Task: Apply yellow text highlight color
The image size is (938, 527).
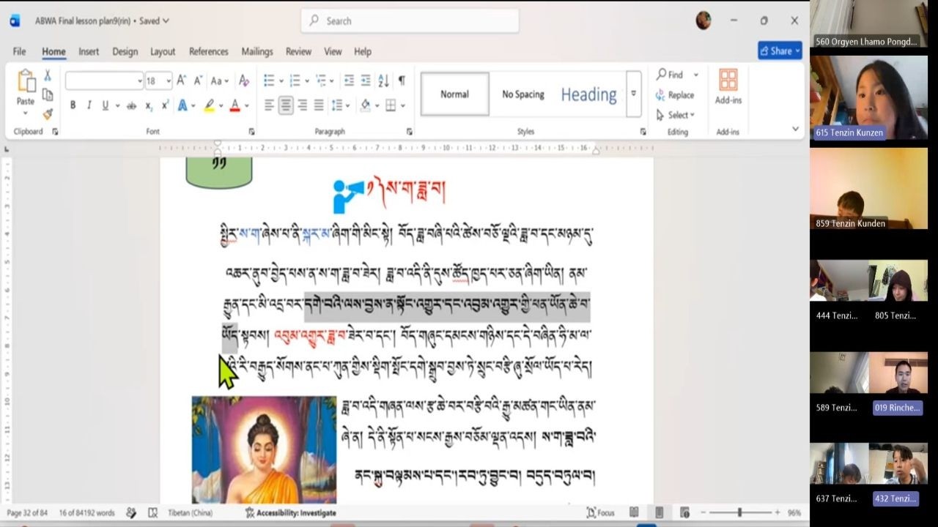Action: coord(209,105)
